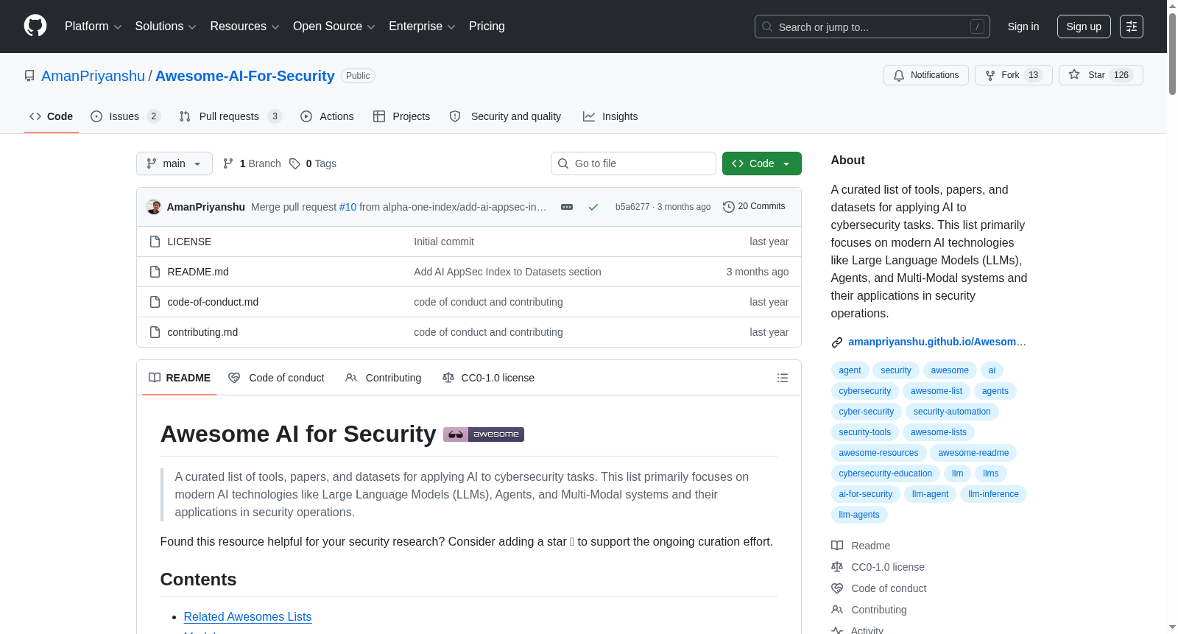Viewport: 1178px width, 634px height.
Task: Expand the Solutions menu
Action: [x=166, y=27]
